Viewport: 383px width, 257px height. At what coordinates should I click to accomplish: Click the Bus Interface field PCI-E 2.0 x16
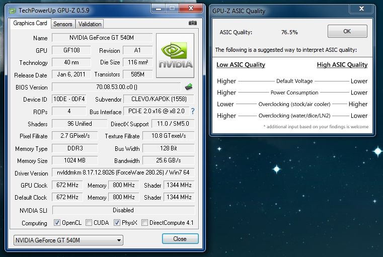click(157, 111)
